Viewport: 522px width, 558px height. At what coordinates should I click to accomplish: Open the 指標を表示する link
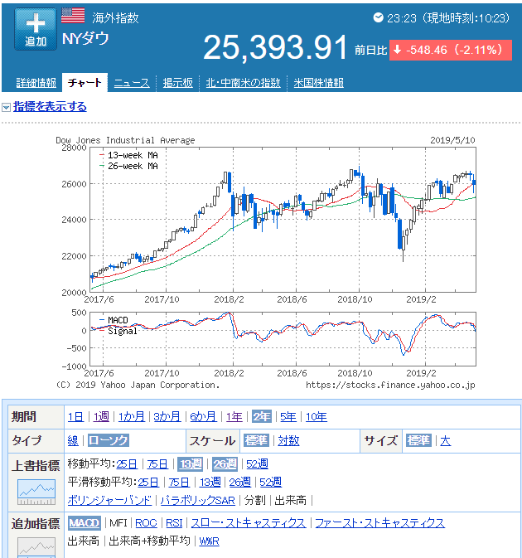[50, 107]
